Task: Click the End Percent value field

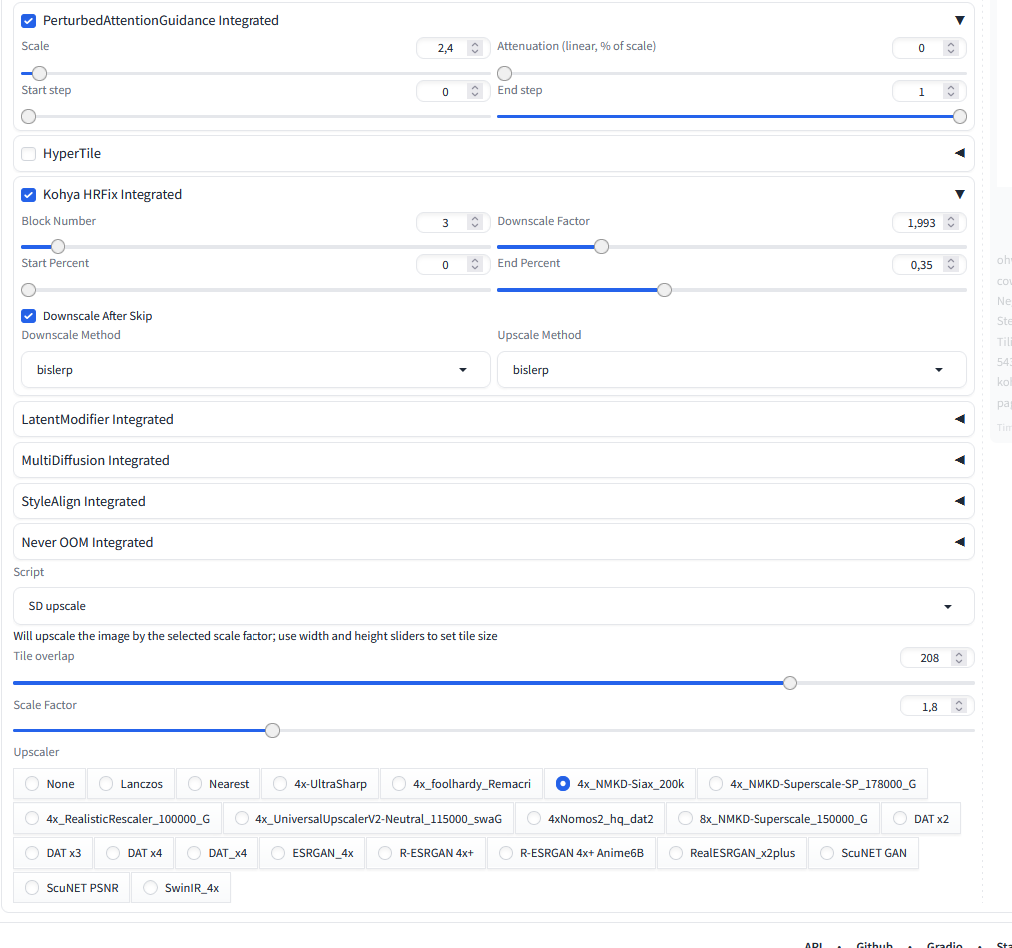Action: (929, 265)
